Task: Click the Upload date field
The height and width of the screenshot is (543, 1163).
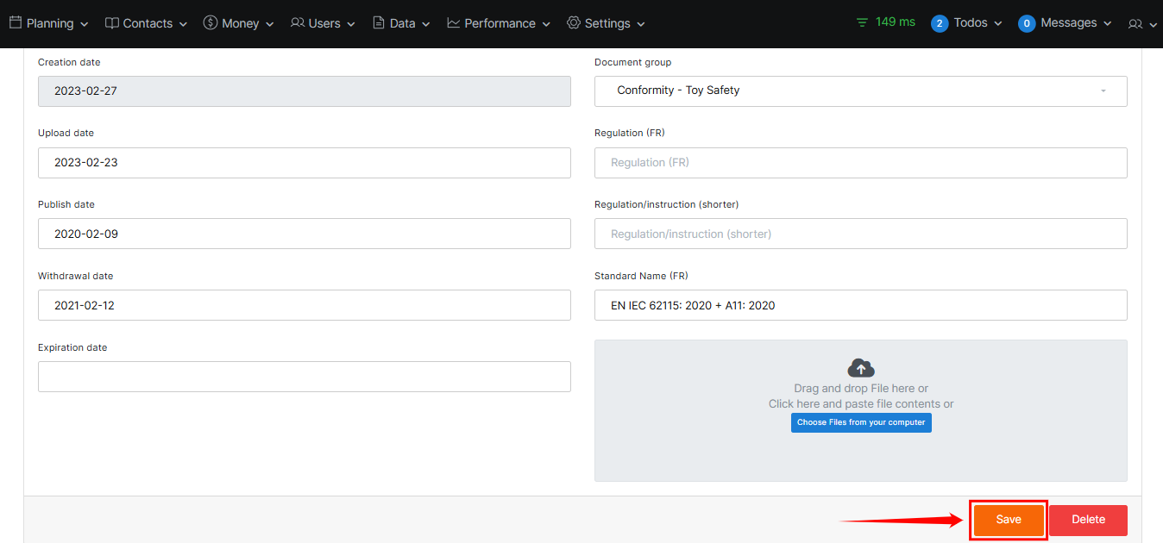Action: [x=304, y=163]
